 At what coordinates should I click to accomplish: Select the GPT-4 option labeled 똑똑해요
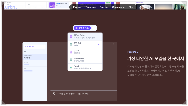(85, 52)
